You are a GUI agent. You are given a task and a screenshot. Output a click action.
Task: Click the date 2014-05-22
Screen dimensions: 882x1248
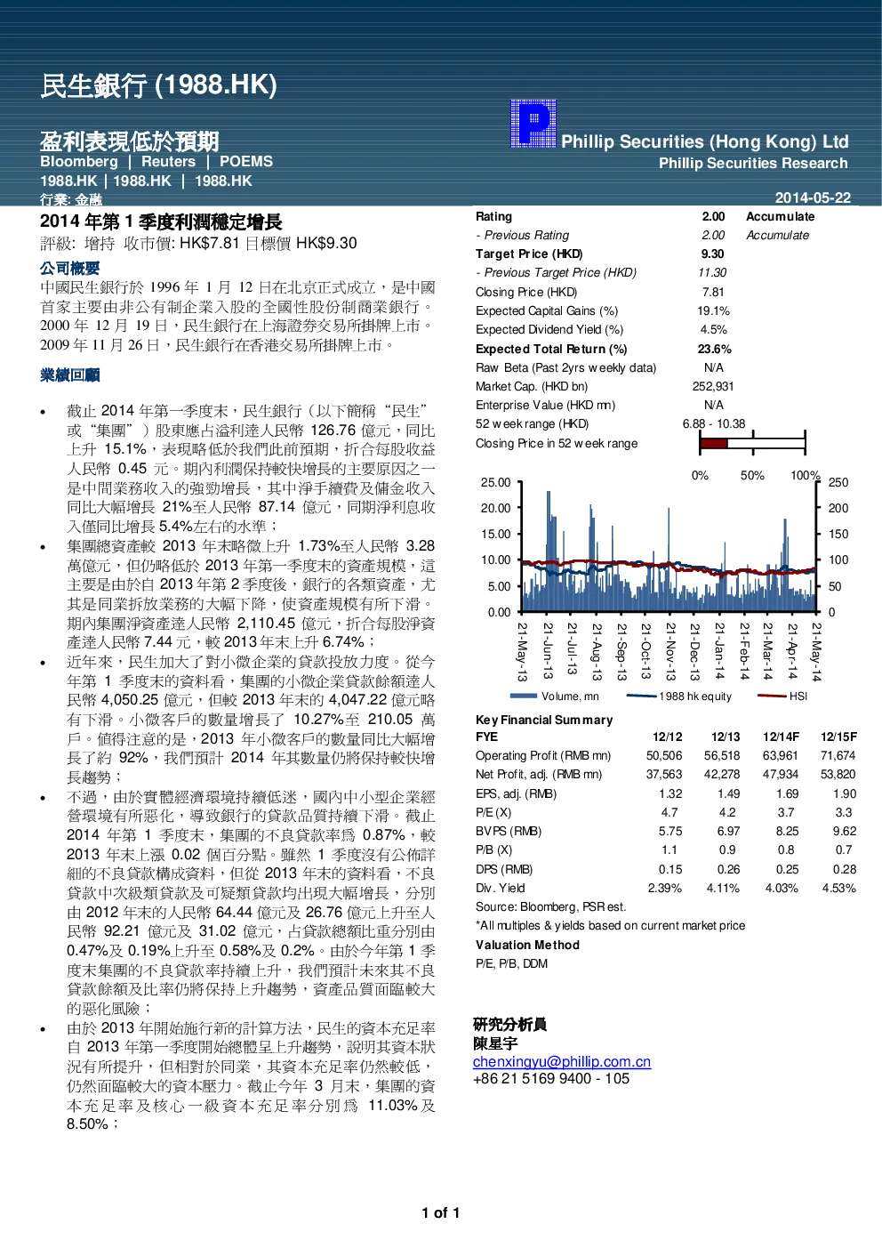pos(813,197)
